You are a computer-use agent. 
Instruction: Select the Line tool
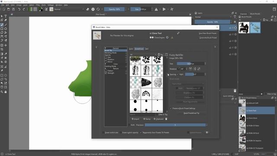6,25
